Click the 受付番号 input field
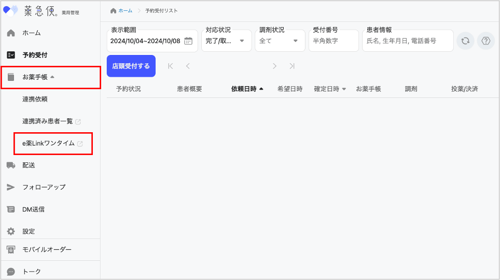The width and height of the screenshot is (500, 280). tap(333, 41)
